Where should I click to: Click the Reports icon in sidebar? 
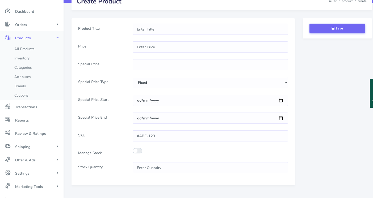click(x=8, y=120)
